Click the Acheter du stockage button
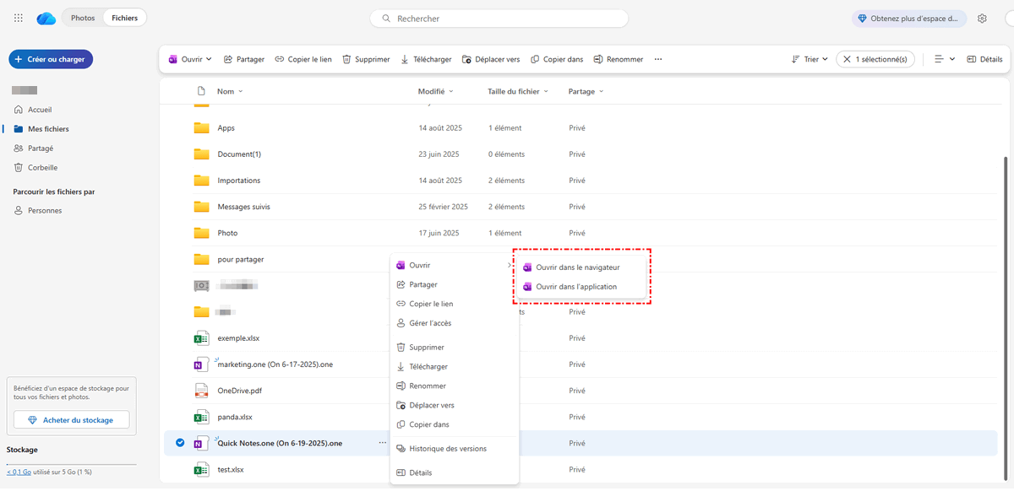This screenshot has width=1014, height=491. click(71, 420)
